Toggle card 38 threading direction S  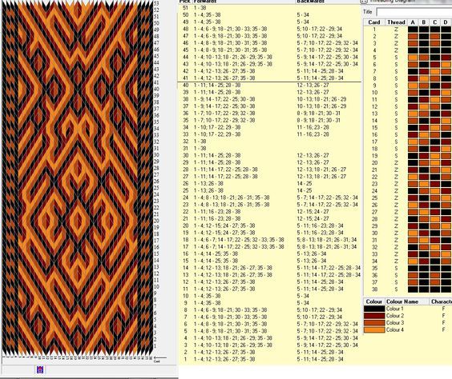click(x=396, y=289)
